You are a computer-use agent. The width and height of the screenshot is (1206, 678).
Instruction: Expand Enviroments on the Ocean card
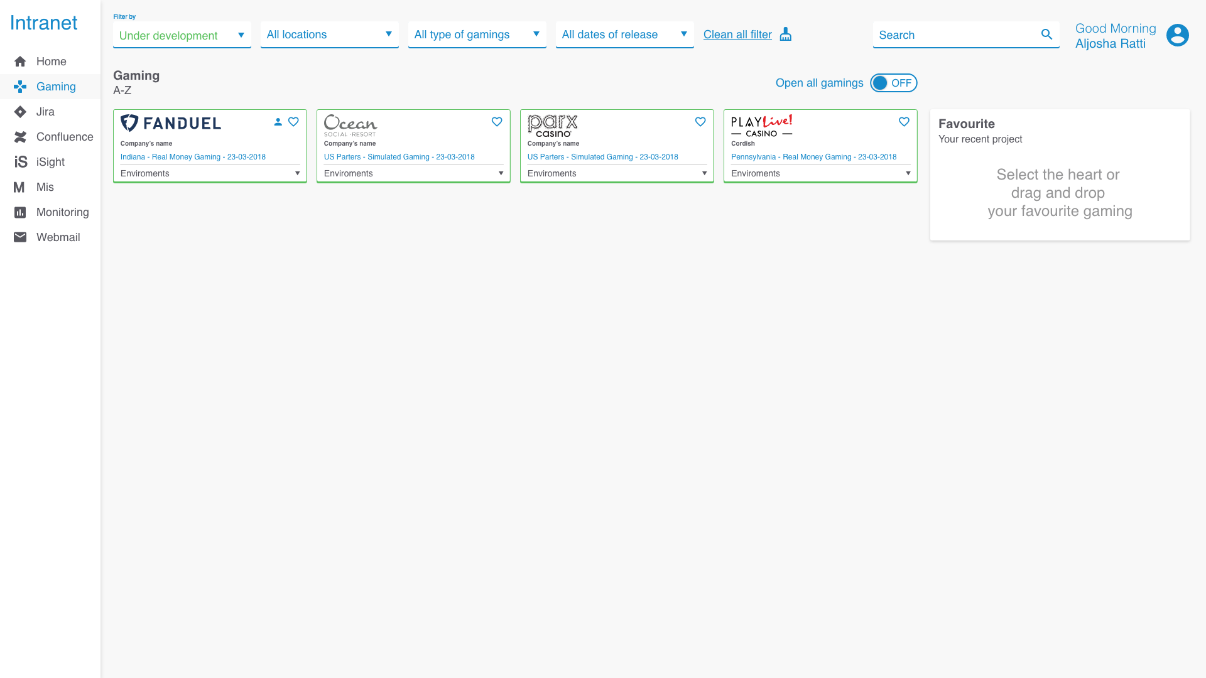tap(413, 173)
